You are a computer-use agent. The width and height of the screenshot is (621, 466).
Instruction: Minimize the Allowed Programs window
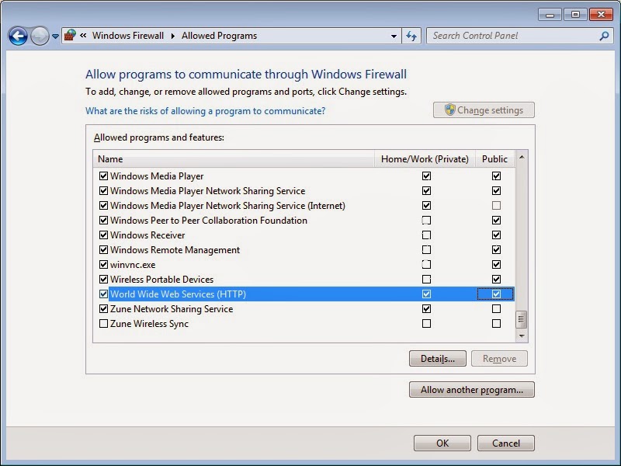(x=550, y=15)
